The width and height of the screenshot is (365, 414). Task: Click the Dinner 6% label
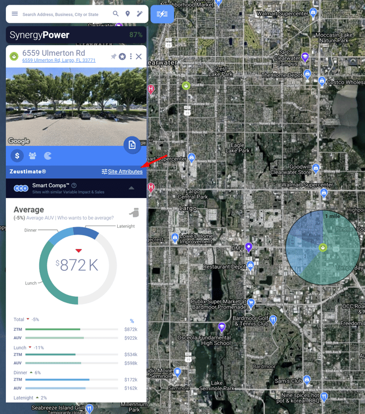coord(27,373)
